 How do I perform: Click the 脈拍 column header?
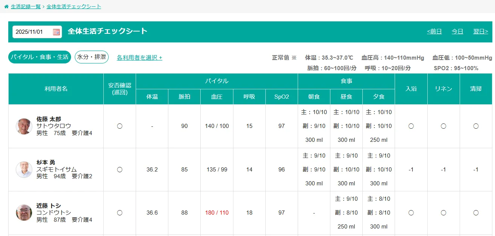[x=185, y=97]
